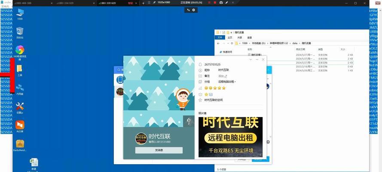Sort by the 修改日期 column header

(300, 49)
